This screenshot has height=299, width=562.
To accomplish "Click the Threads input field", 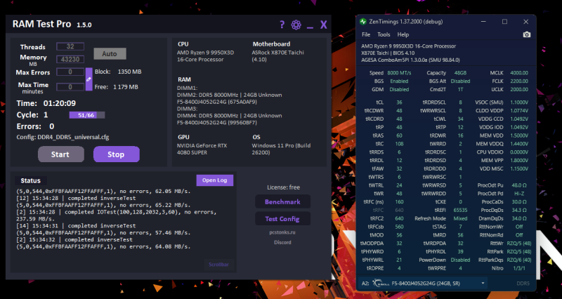I will coord(70,46).
